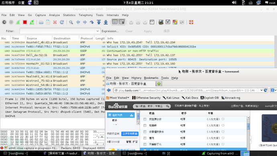
Task: Open the Wireshark help lifebuoy icon
Action: (x=191, y=22)
